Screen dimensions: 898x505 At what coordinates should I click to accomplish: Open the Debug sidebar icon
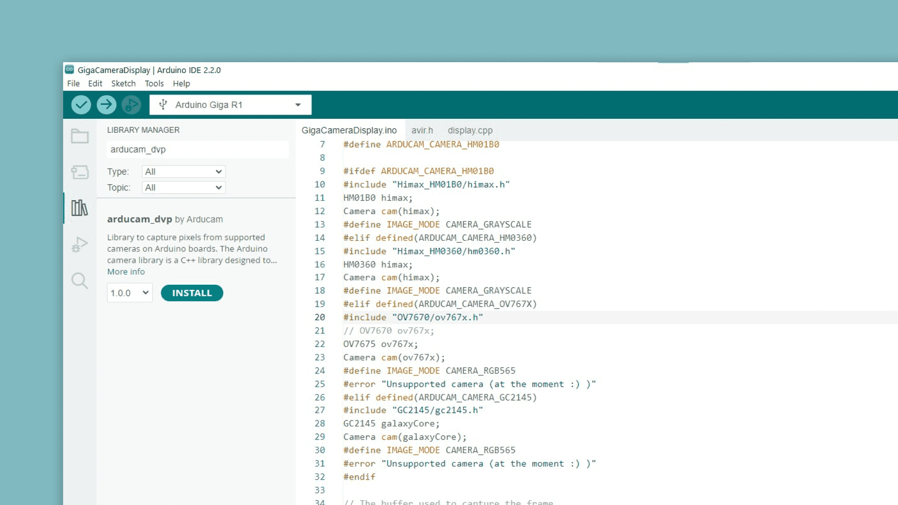coord(80,244)
